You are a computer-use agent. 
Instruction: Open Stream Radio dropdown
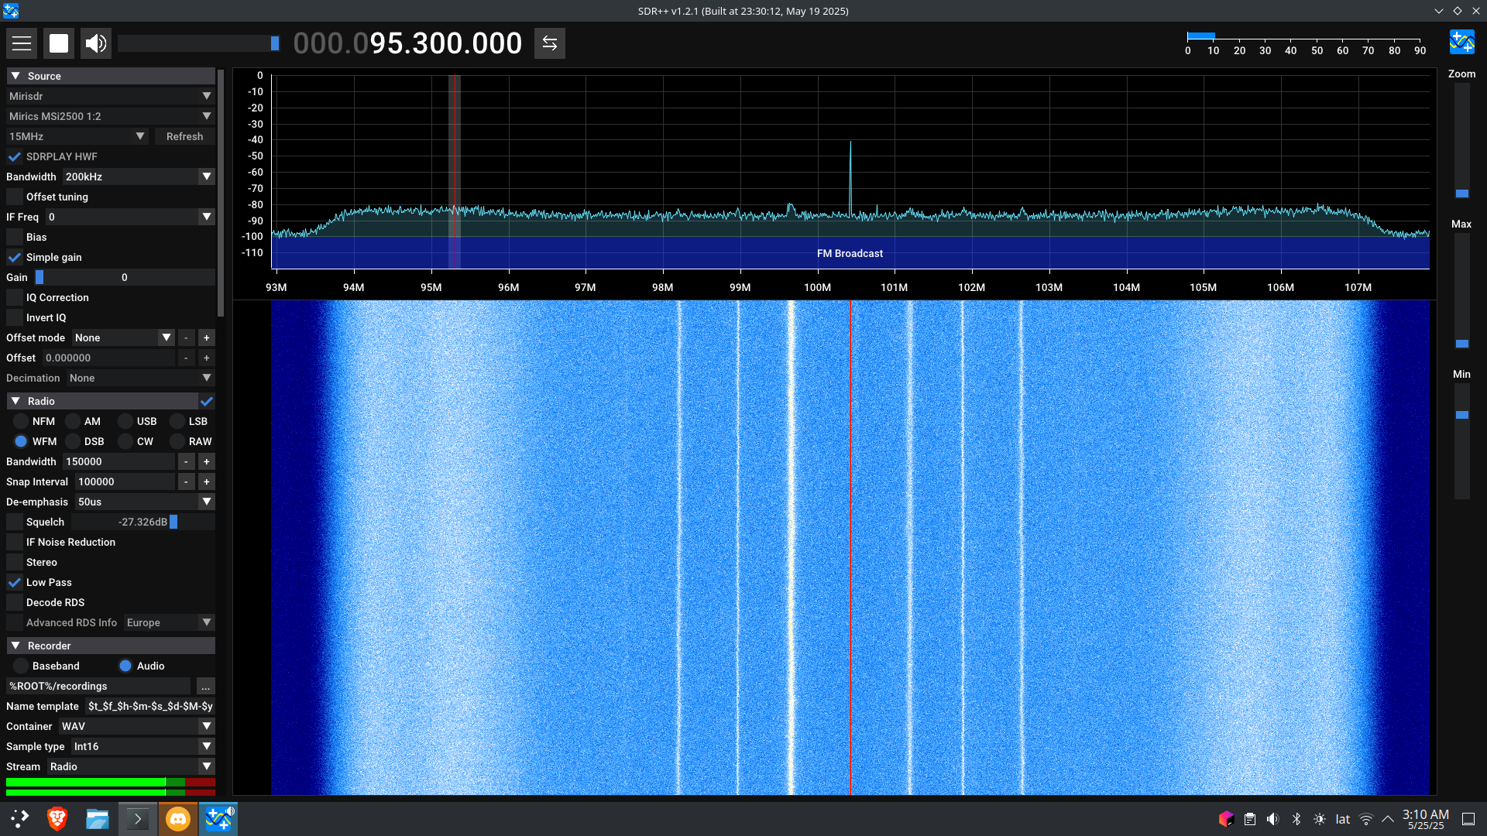coord(131,766)
